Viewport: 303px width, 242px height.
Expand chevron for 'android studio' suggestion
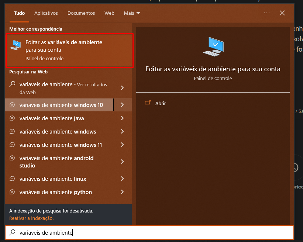coord(122,162)
